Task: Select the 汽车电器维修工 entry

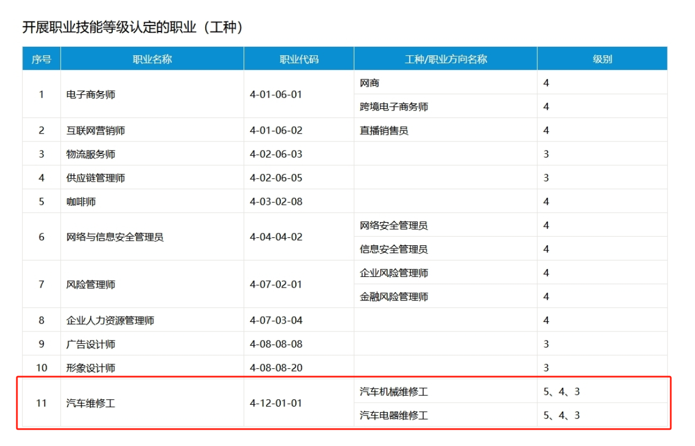Action: (394, 416)
